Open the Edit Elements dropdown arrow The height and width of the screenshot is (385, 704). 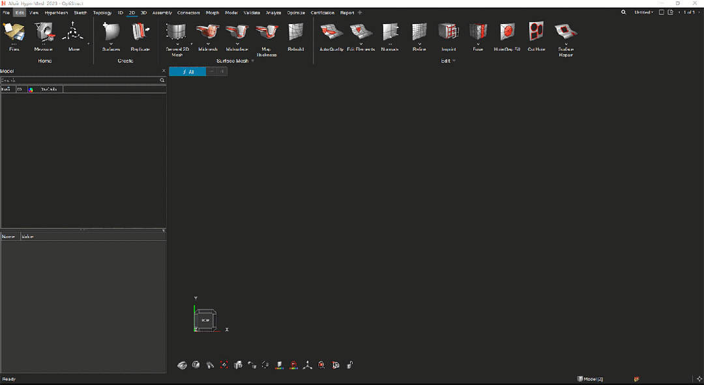point(361,44)
